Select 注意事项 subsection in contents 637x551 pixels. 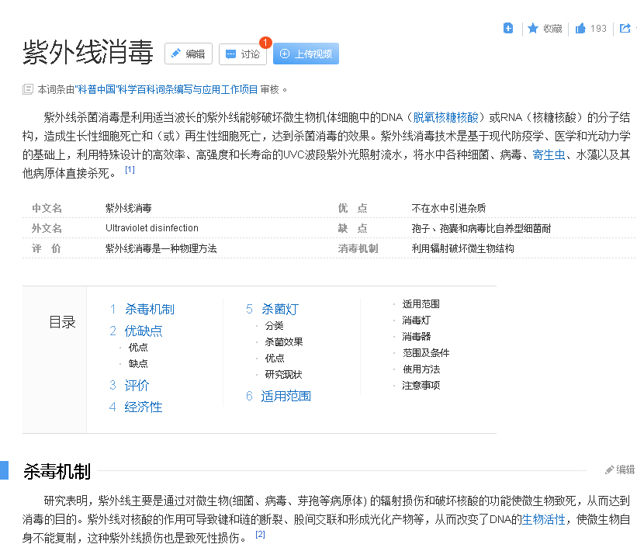point(421,385)
